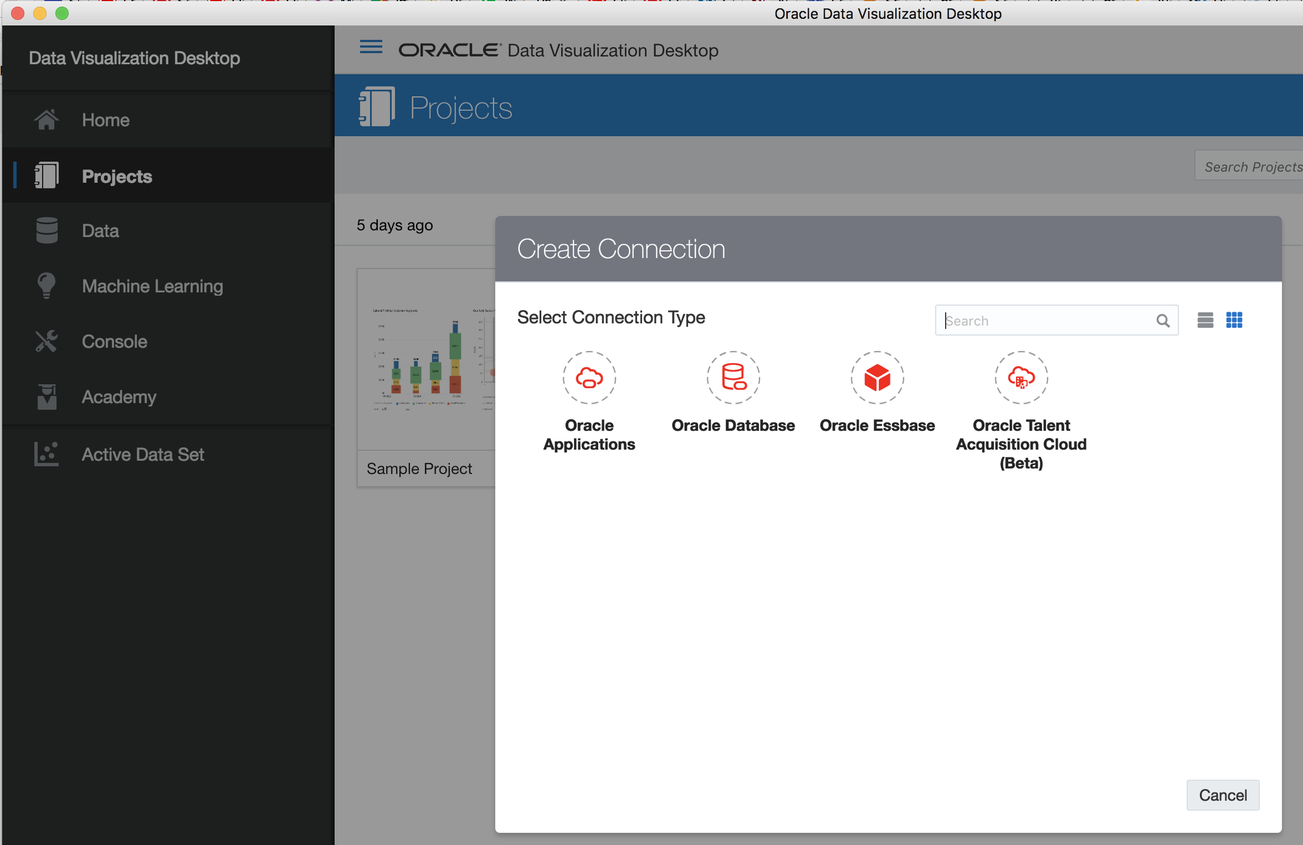Focus the connection type Search field
The width and height of the screenshot is (1303, 845).
click(x=1056, y=320)
